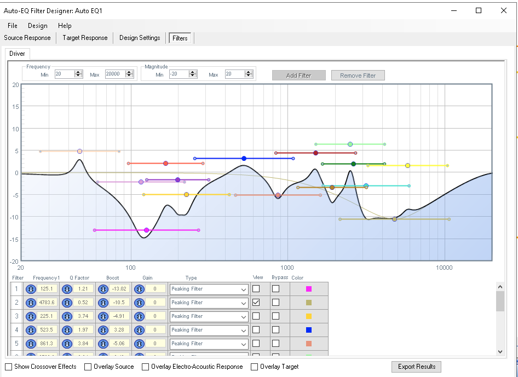This screenshot has width=518, height=377.
Task: Click the Q Factor adjust icon for filter 4
Action: tap(67, 330)
